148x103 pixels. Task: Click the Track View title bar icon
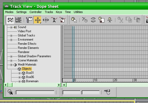pyautogui.click(x=7, y=7)
